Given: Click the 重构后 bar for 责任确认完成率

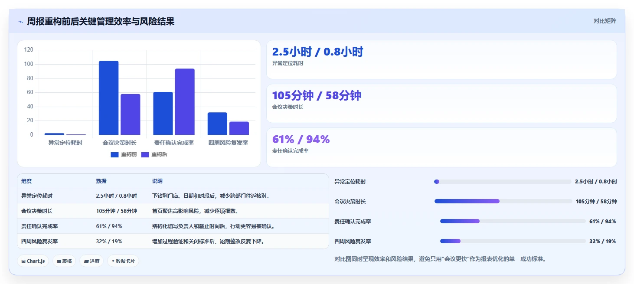Looking at the screenshot, I should pyautogui.click(x=185, y=102).
